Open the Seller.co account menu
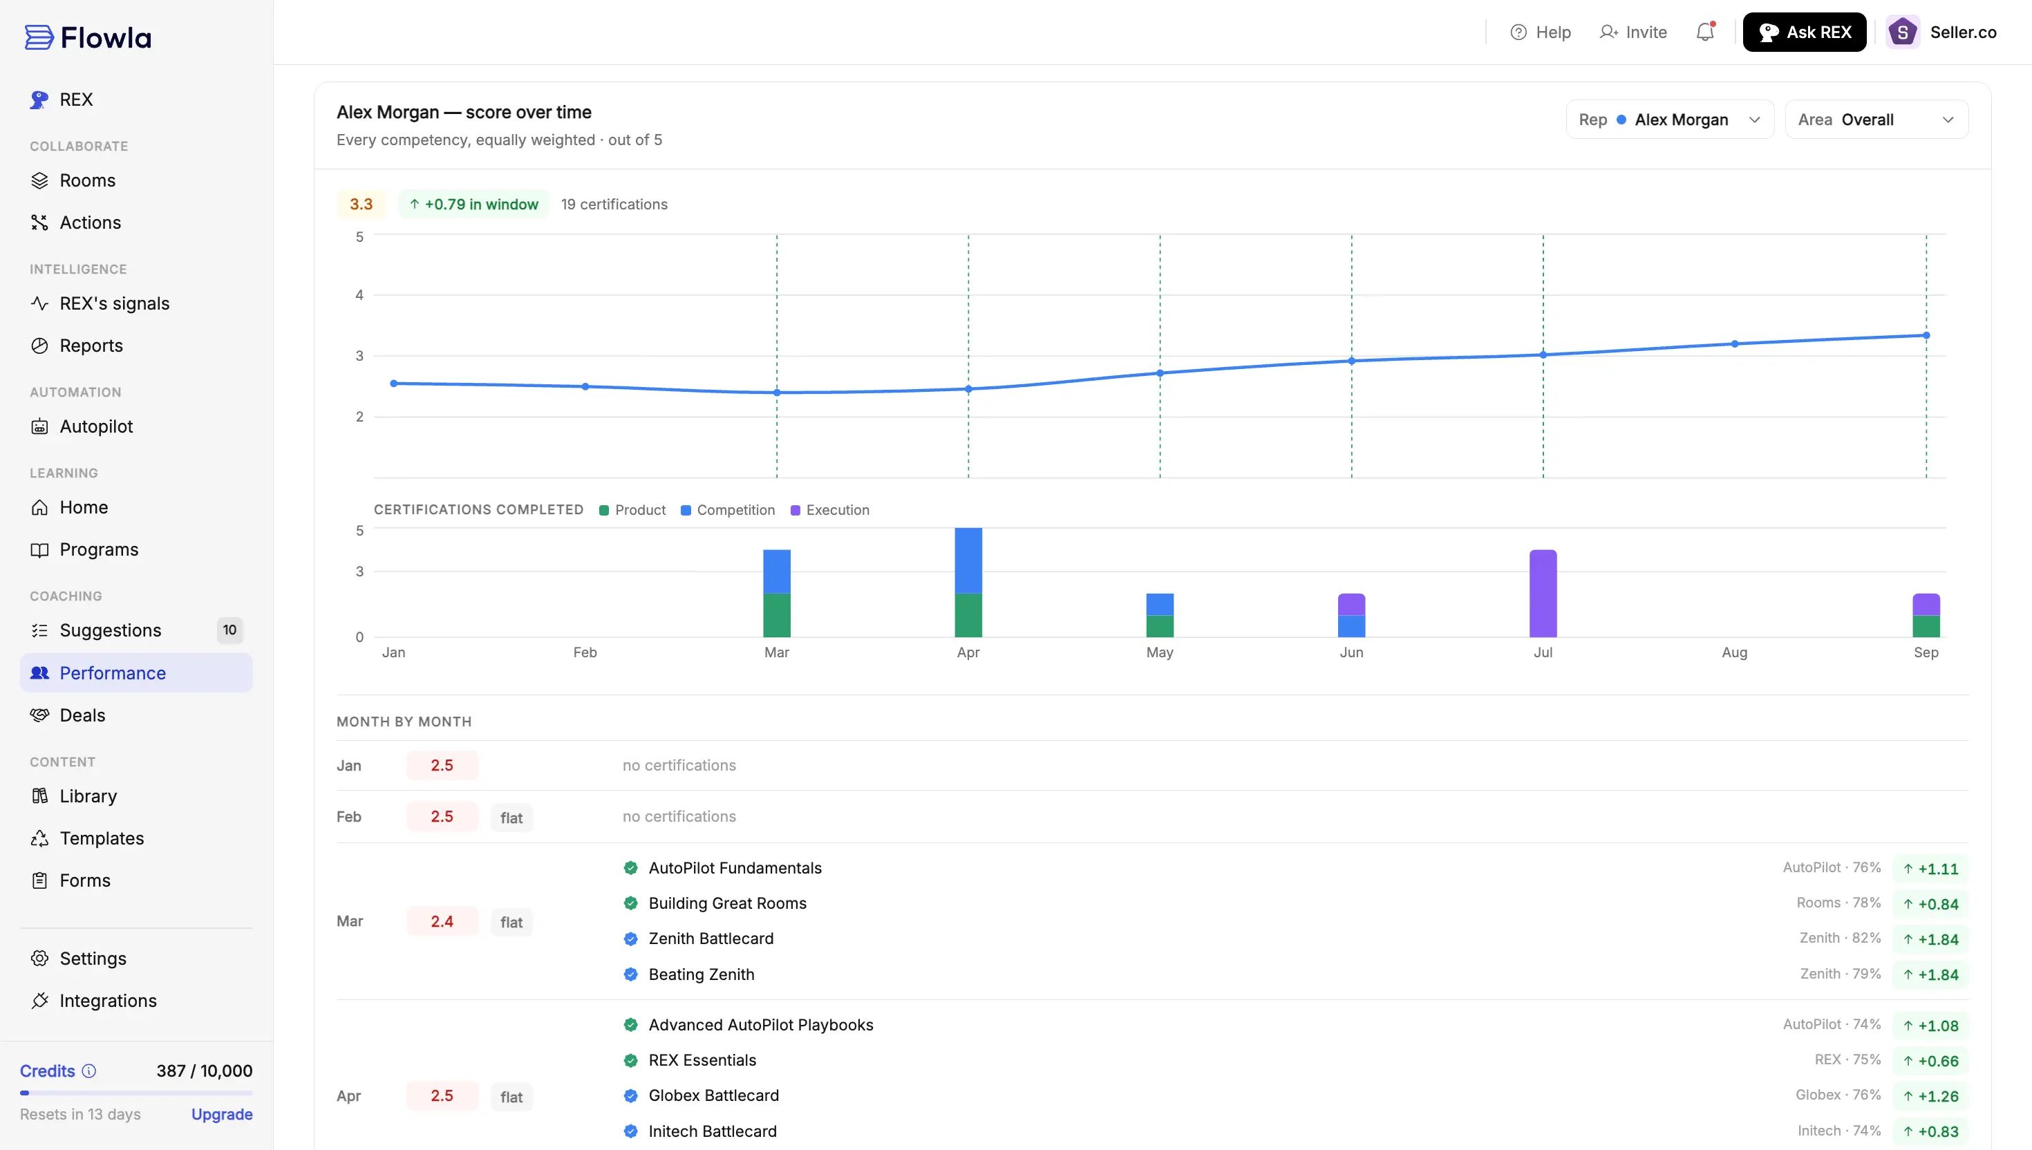 point(1942,32)
